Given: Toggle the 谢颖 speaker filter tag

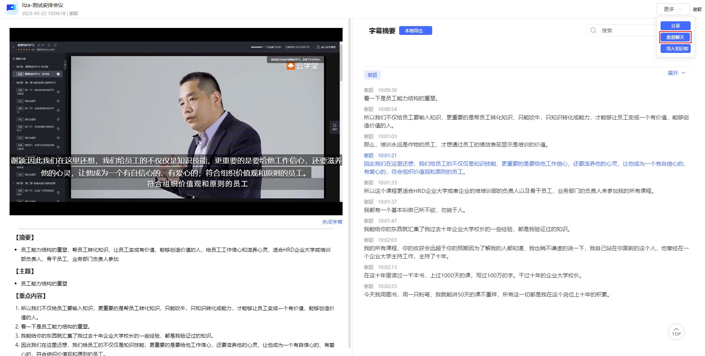Looking at the screenshot, I should pos(372,75).
